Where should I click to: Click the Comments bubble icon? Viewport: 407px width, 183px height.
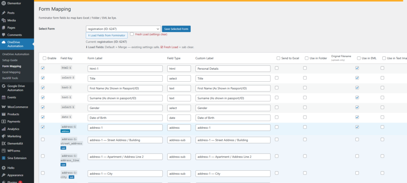(x=4, y=35)
